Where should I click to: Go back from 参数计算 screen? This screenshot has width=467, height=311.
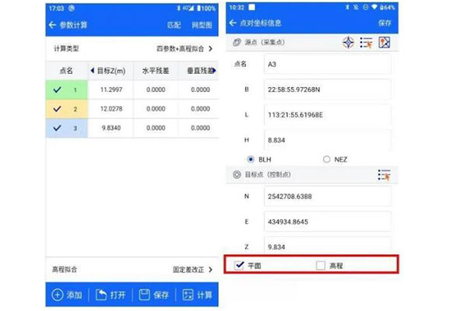[52, 25]
